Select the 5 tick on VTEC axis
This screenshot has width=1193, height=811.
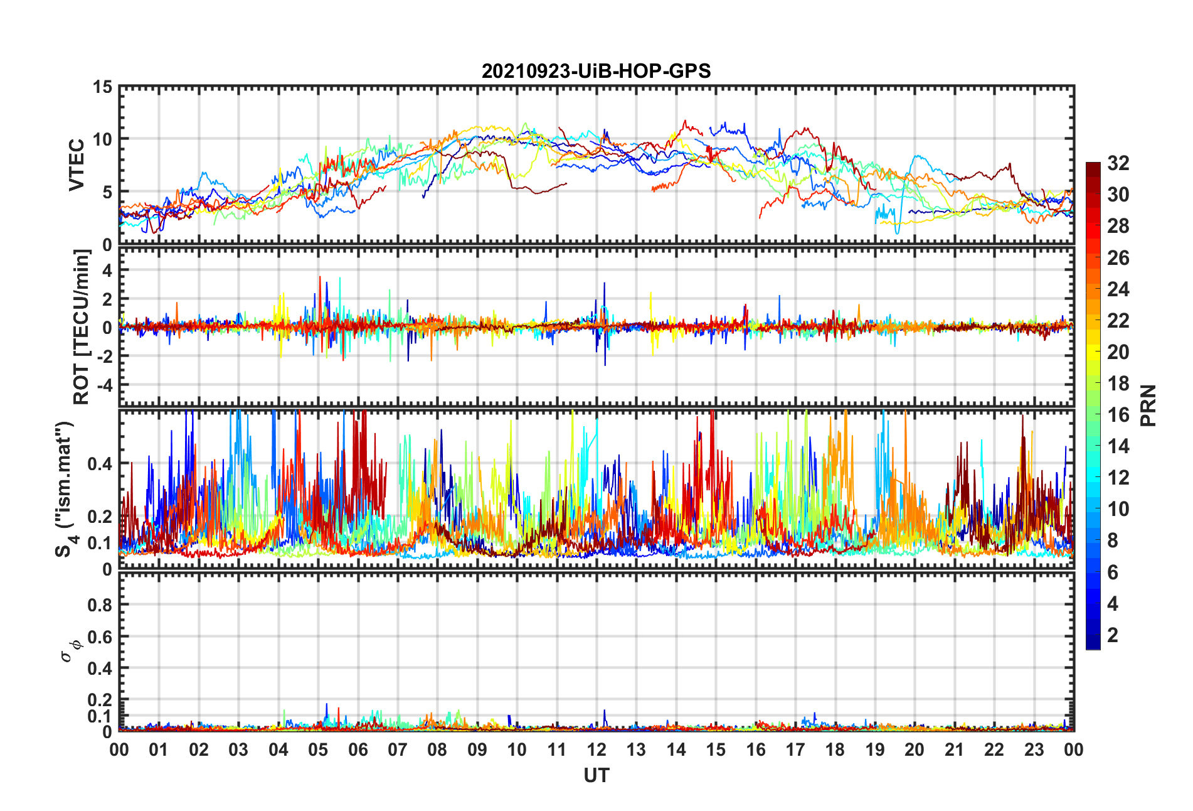tap(108, 192)
